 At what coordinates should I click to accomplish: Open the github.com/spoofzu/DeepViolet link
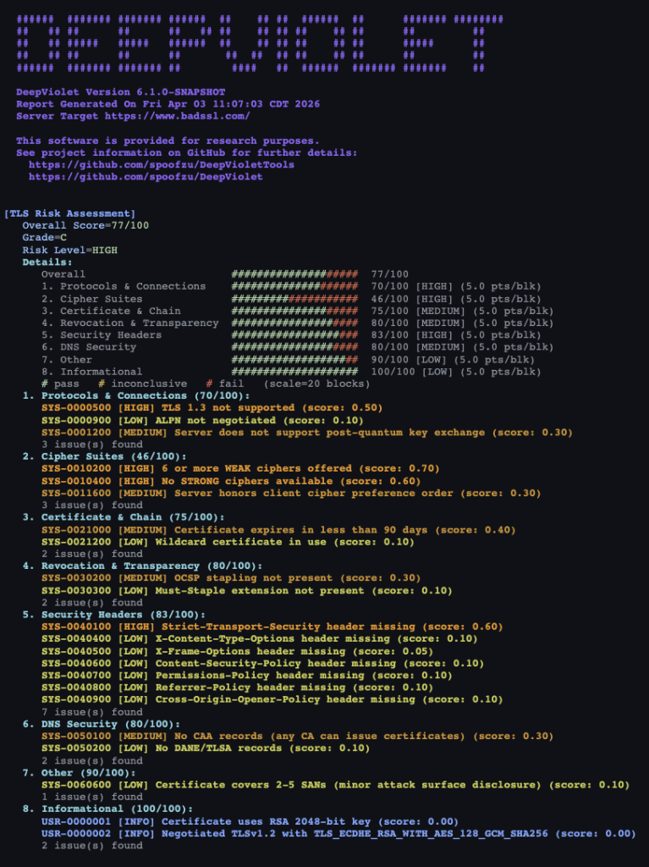coord(146,177)
